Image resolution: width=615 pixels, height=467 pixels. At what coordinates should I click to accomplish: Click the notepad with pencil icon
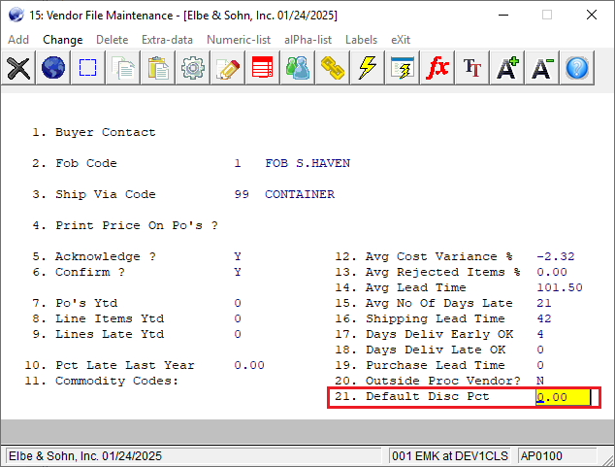[228, 68]
